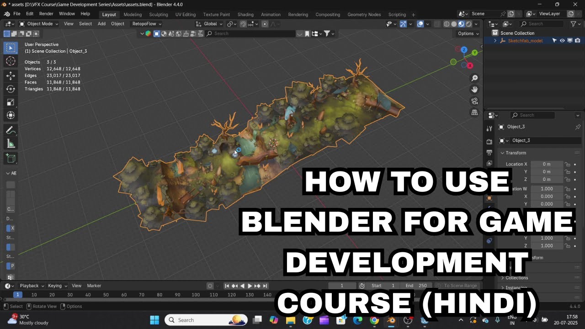Open the Blender logo menu

(x=7, y=14)
